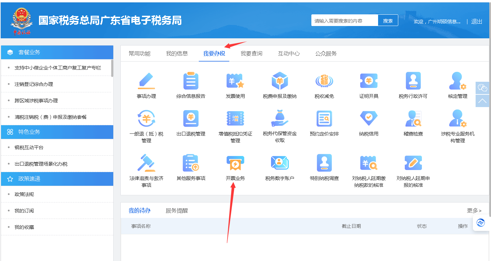
Task: Switch to the 服务提醒 tab
Action: click(x=177, y=211)
